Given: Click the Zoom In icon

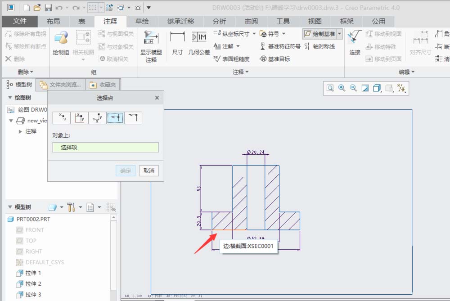Looking at the screenshot, I should click(x=342, y=88).
